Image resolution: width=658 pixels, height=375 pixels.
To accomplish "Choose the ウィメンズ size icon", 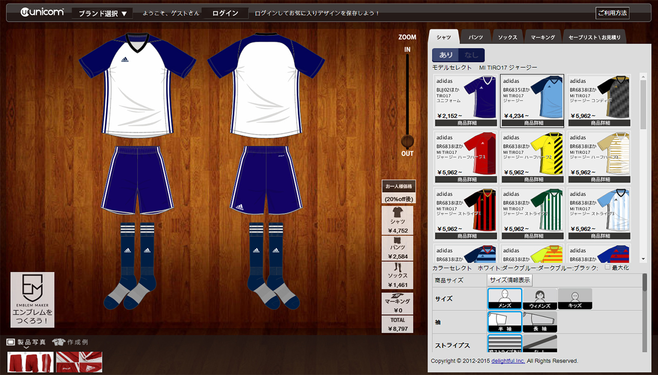I will coord(540,298).
